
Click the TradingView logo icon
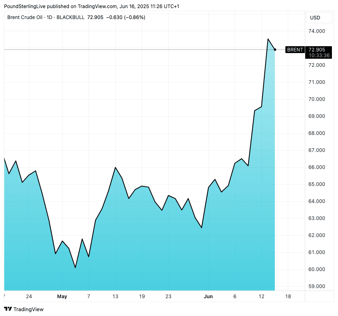pos(8,309)
